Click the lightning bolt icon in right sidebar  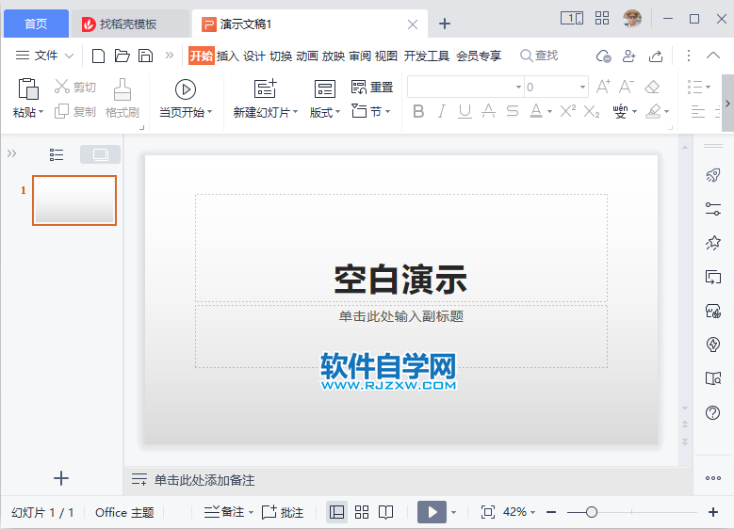click(713, 345)
